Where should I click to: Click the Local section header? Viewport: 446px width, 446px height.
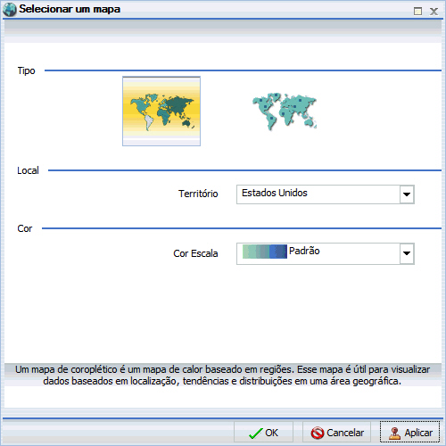28,170
